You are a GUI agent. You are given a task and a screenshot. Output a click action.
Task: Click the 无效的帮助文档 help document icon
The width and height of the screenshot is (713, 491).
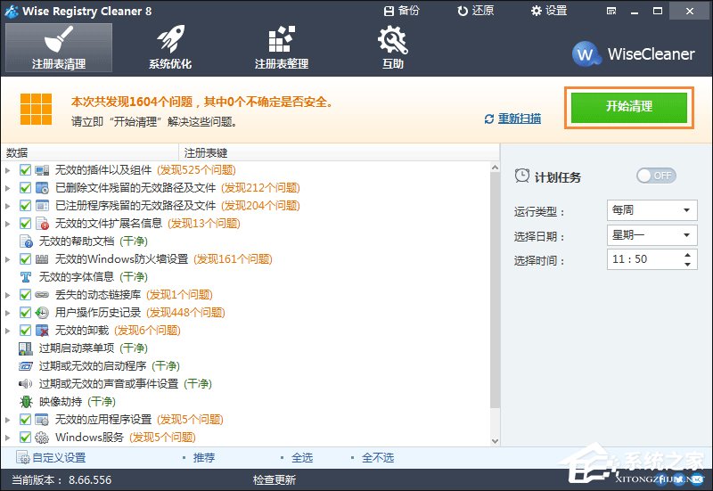(x=27, y=241)
